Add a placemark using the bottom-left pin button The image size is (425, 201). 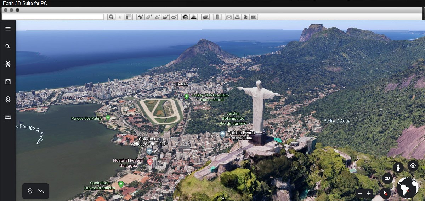(x=30, y=191)
